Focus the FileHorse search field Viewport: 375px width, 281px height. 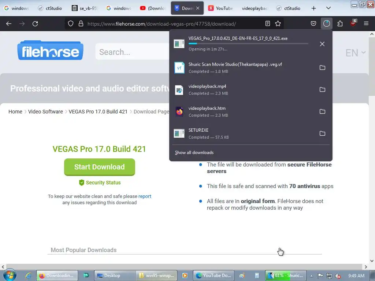click(133, 52)
